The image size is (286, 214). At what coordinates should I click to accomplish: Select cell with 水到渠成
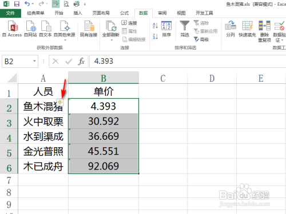pos(43,136)
